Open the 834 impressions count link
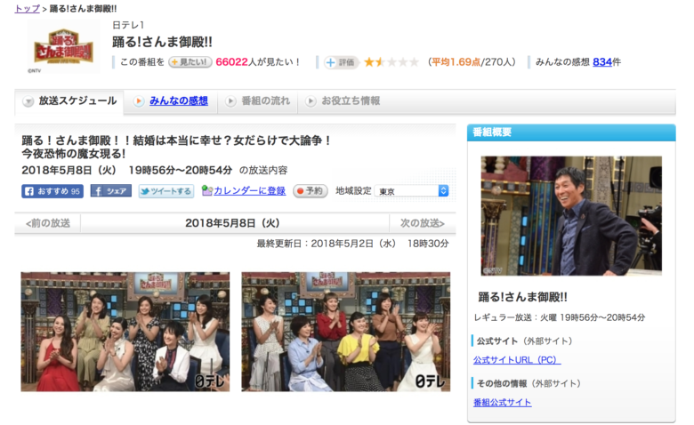Image resolution: width=694 pixels, height=425 pixels. point(602,62)
